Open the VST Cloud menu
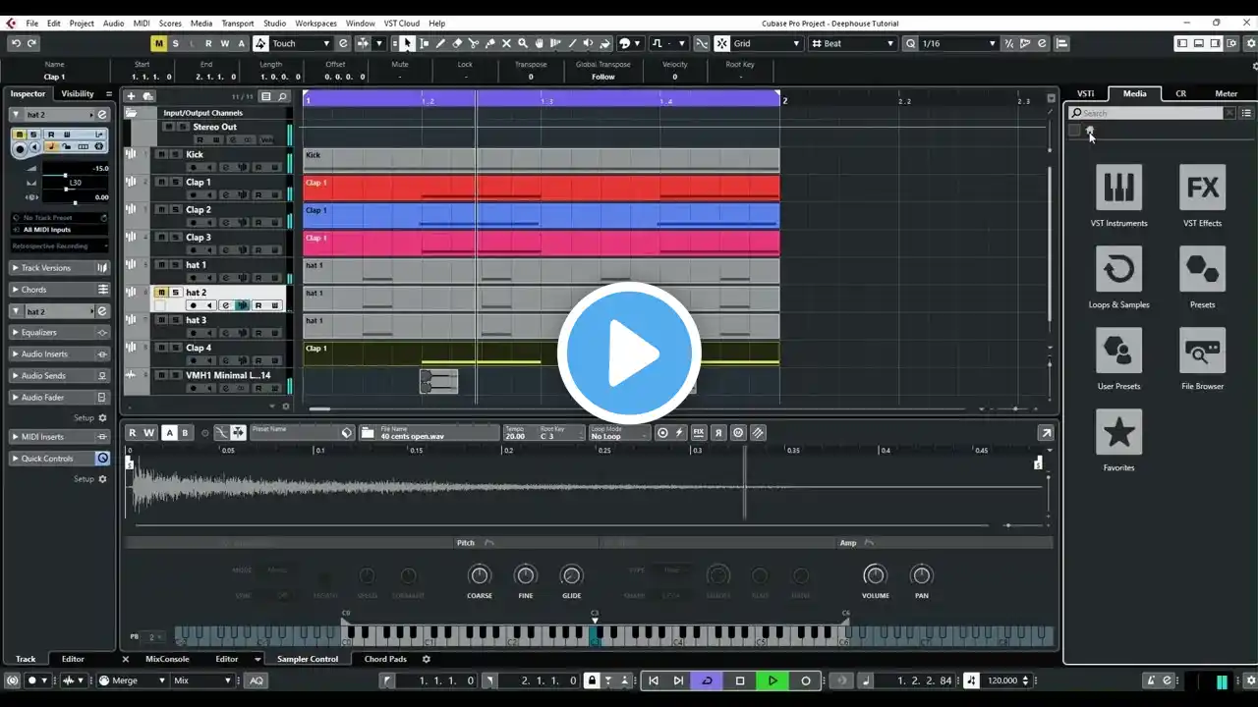1258x707 pixels. point(401,23)
